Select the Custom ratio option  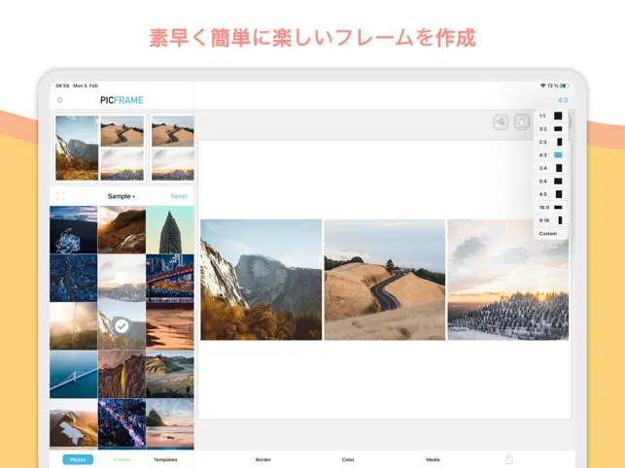(x=548, y=233)
